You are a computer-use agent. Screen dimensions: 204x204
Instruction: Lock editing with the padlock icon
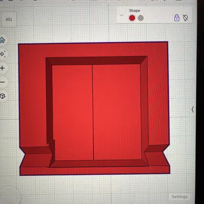coord(177,18)
